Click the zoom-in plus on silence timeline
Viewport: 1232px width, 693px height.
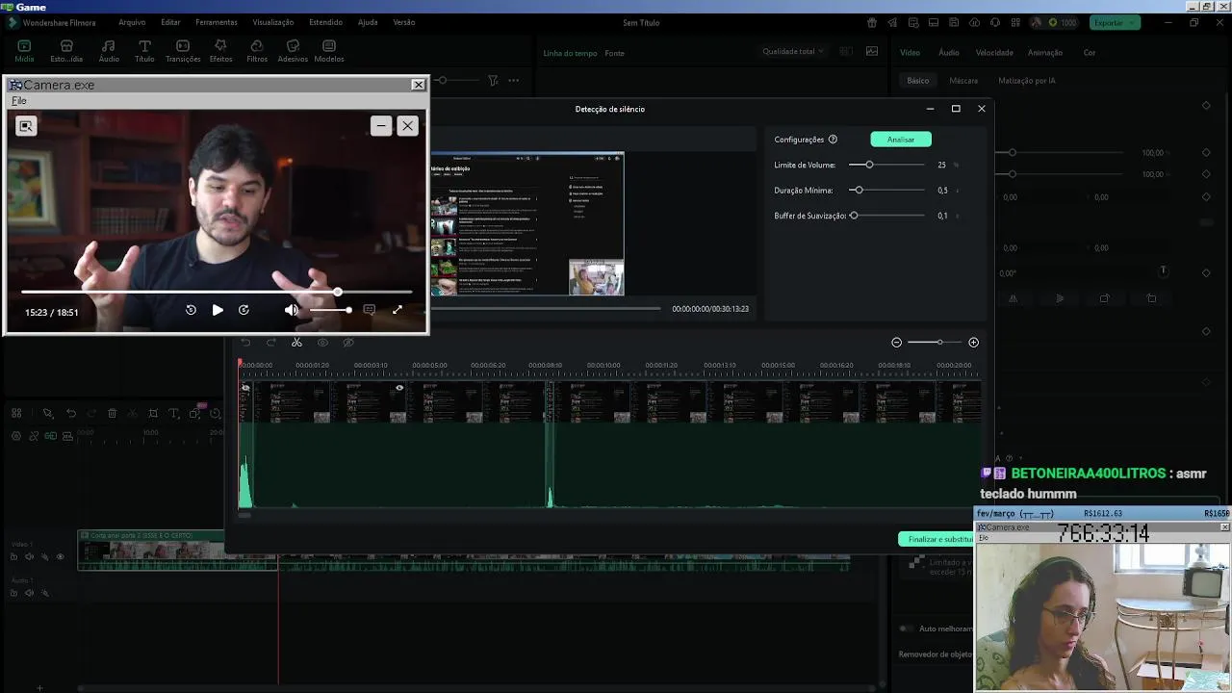(973, 343)
